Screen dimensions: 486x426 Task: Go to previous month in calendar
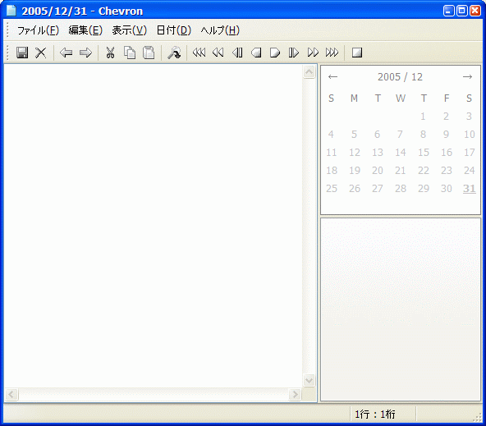click(x=332, y=77)
